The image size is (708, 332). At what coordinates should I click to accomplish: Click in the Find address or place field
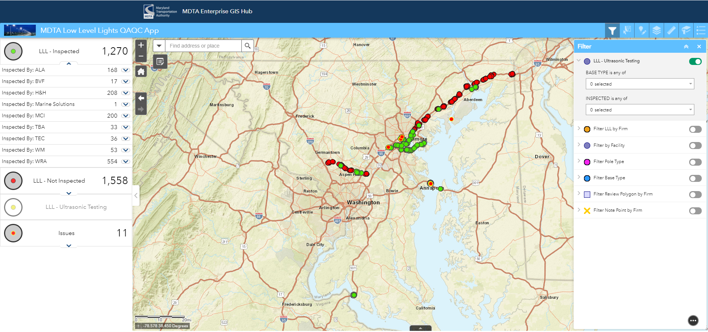pos(203,46)
